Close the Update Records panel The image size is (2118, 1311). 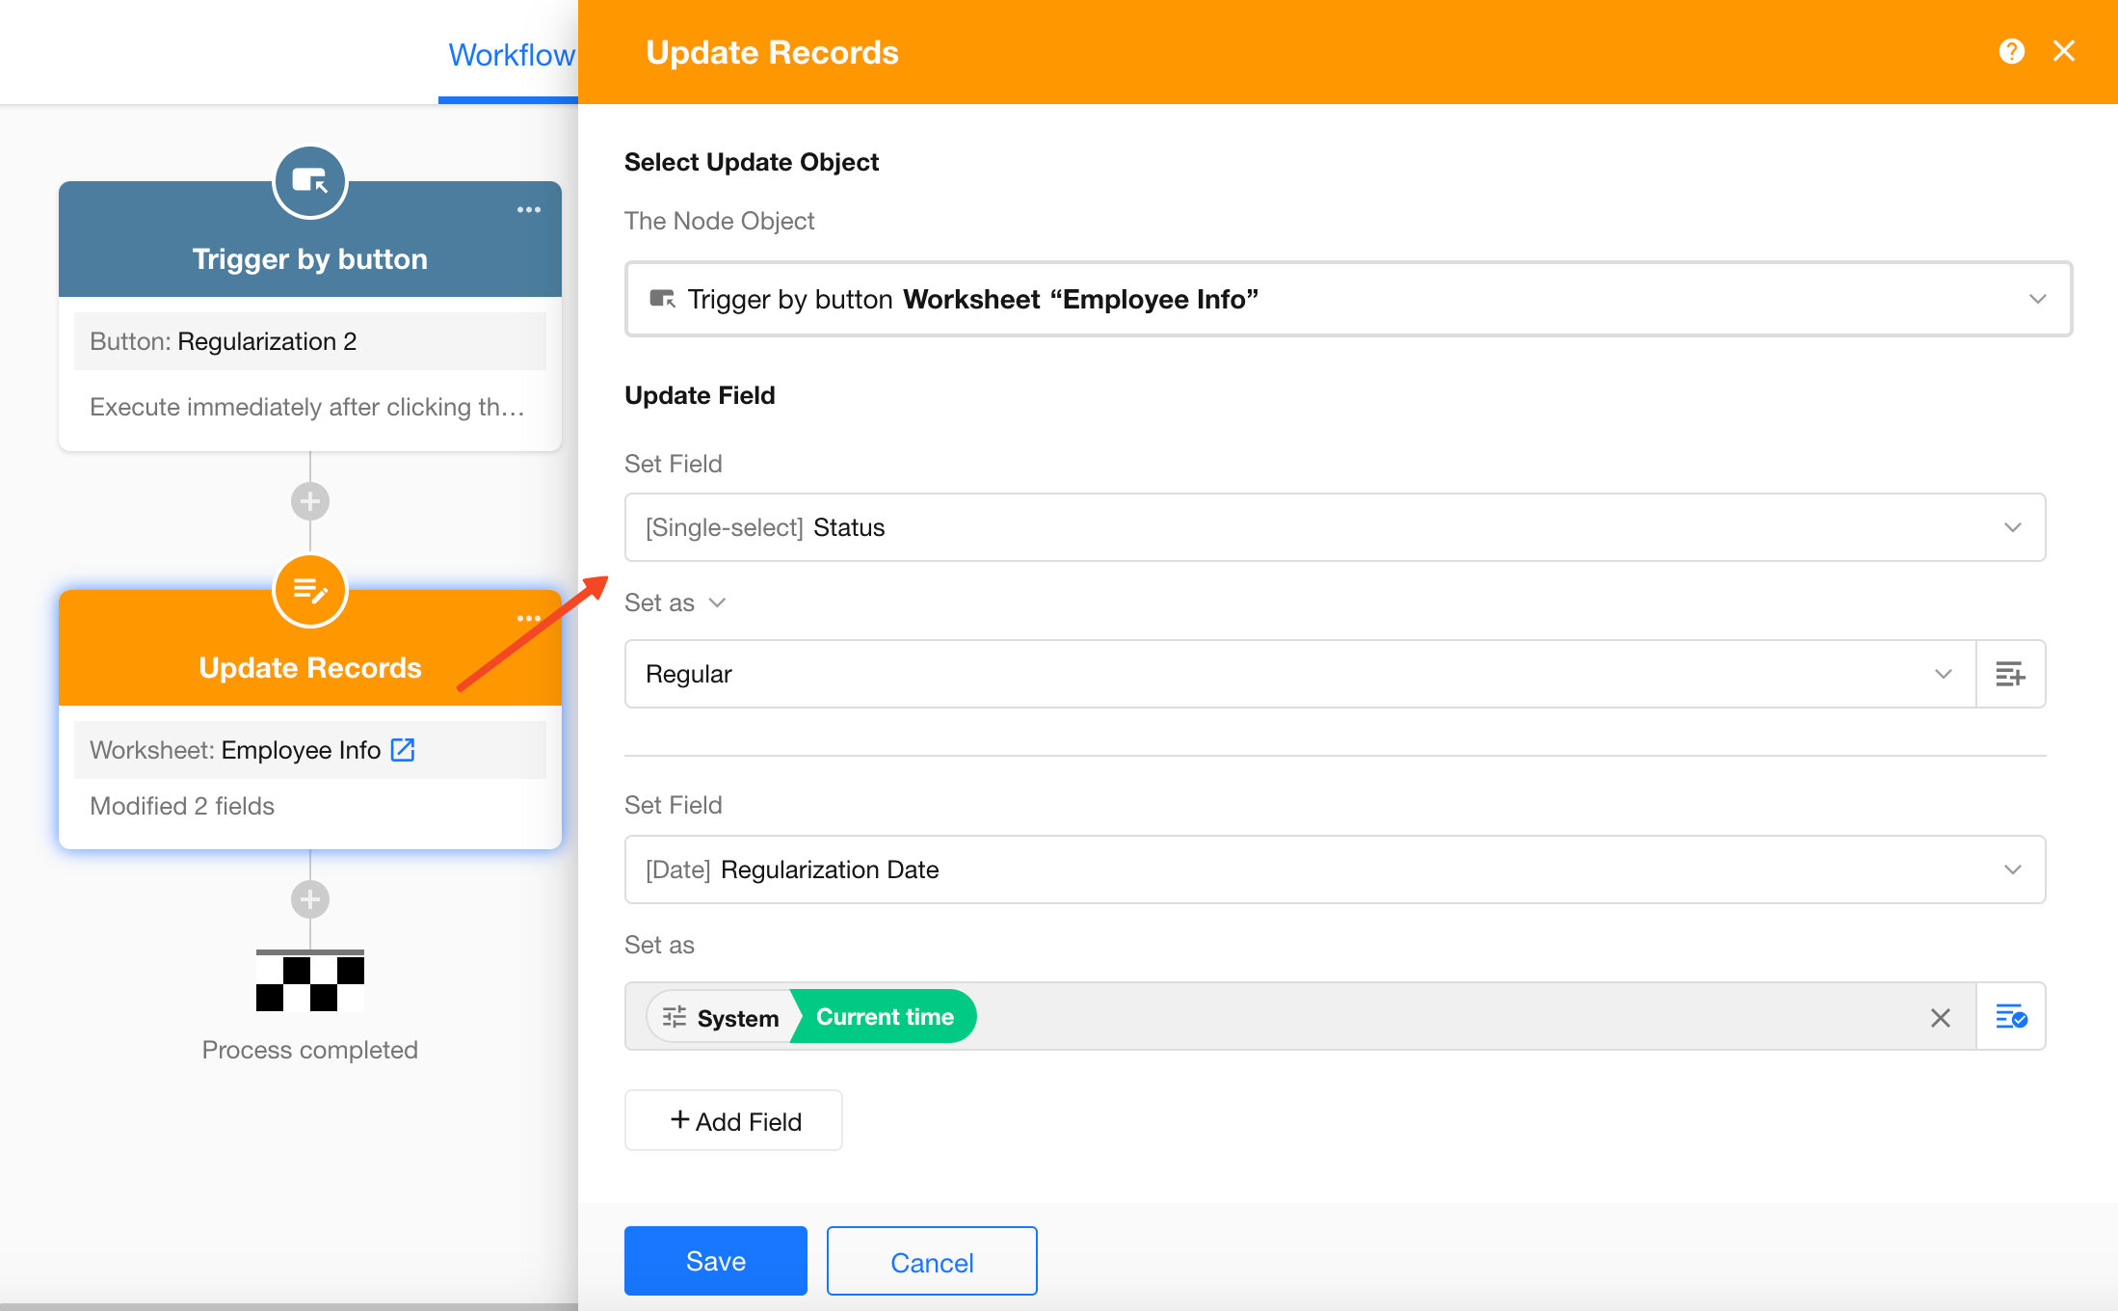[x=2064, y=51]
